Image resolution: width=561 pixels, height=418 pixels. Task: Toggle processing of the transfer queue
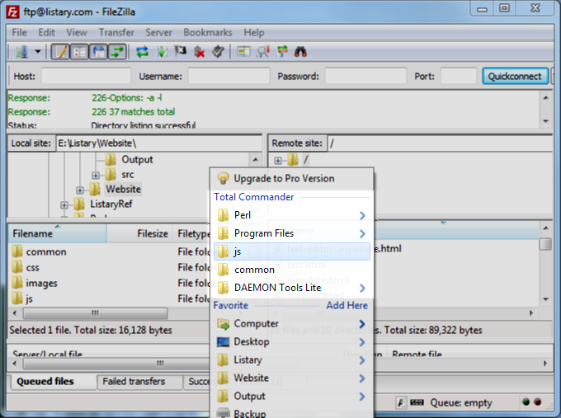click(162, 52)
